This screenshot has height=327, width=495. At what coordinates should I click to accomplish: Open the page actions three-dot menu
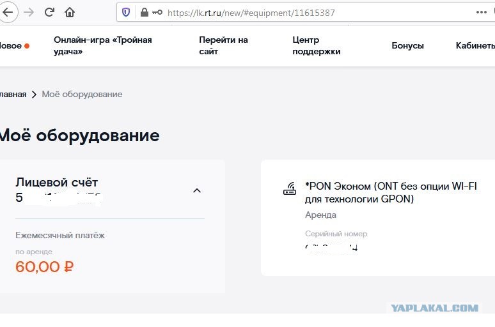481,12
